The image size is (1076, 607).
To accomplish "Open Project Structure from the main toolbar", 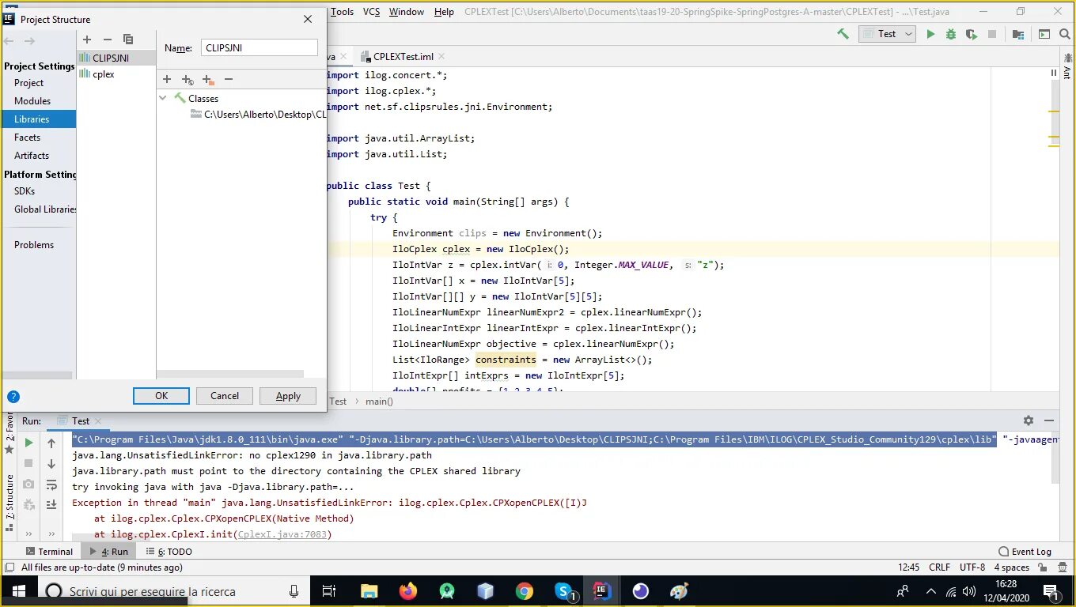I will tap(1018, 34).
